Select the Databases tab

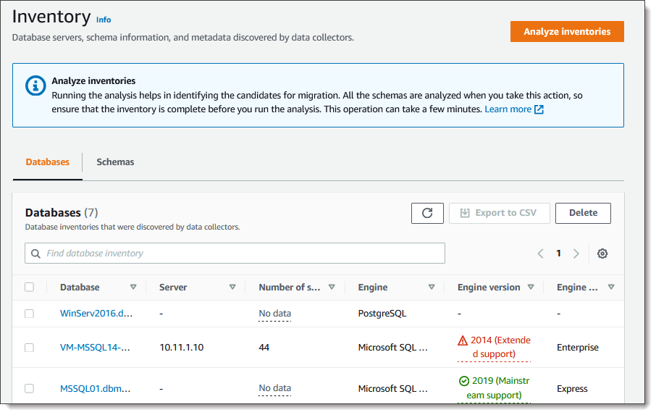click(48, 162)
